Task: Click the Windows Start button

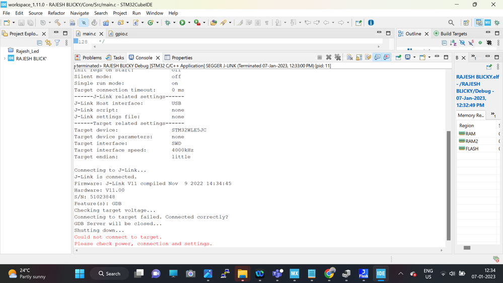Action: point(79,273)
